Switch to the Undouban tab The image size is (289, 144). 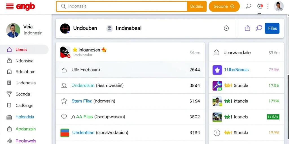85,28
